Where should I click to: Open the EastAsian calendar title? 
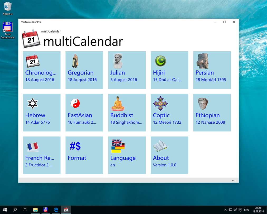(x=80, y=115)
